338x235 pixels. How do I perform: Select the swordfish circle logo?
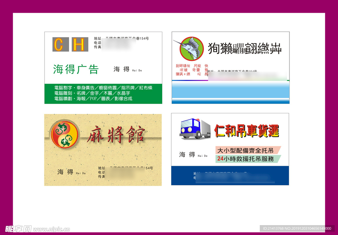pyautogui.click(x=191, y=48)
